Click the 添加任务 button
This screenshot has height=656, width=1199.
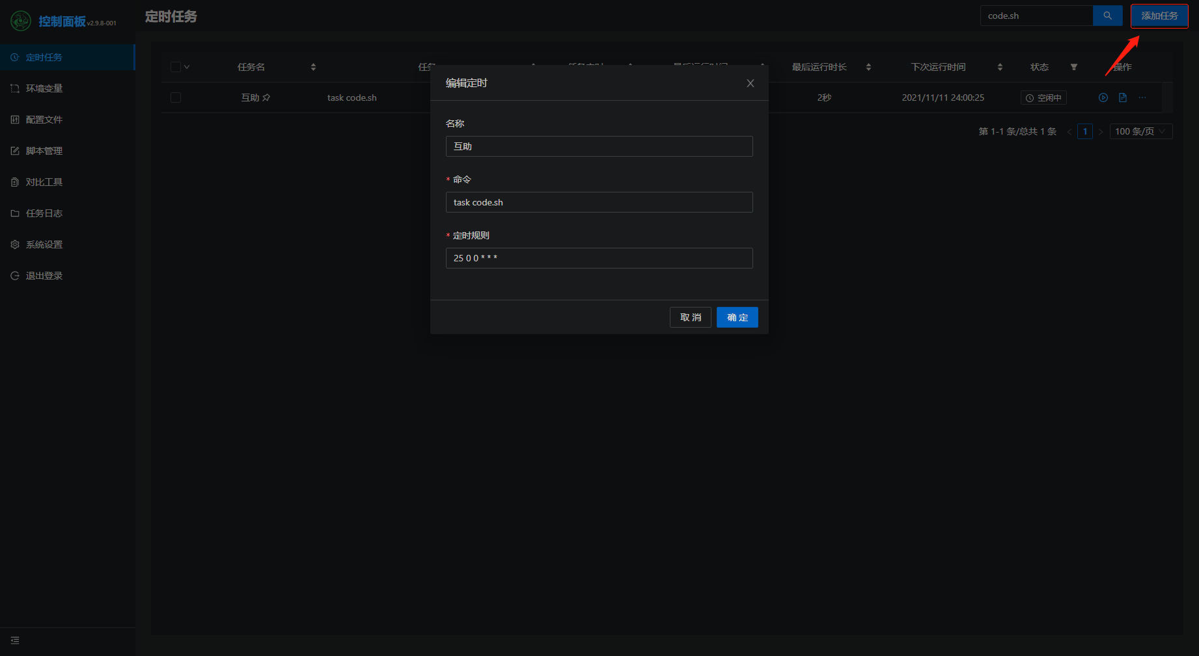point(1159,16)
